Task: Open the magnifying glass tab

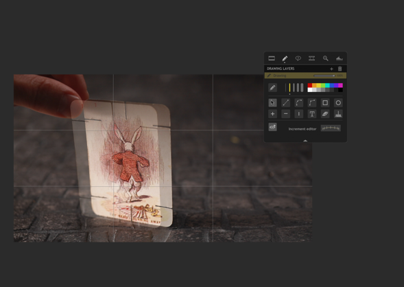Action: pos(325,58)
